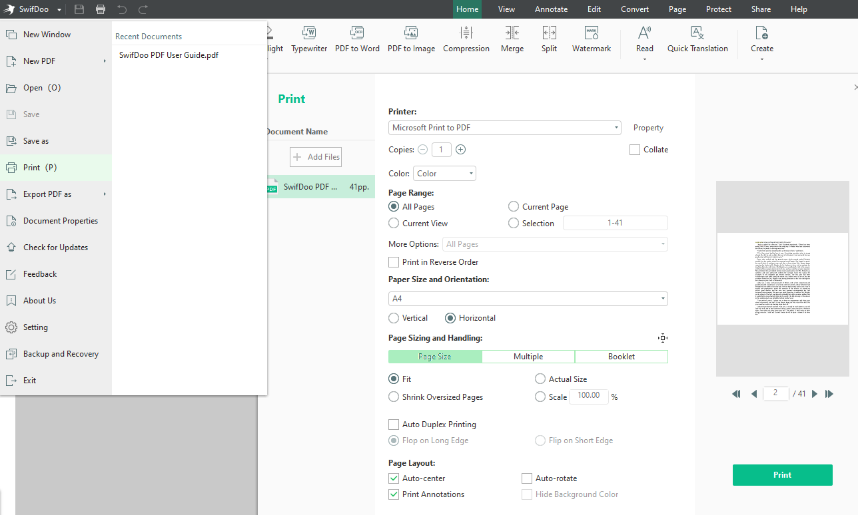This screenshot has width=858, height=515.
Task: Select Vertical orientation
Action: coord(394,318)
